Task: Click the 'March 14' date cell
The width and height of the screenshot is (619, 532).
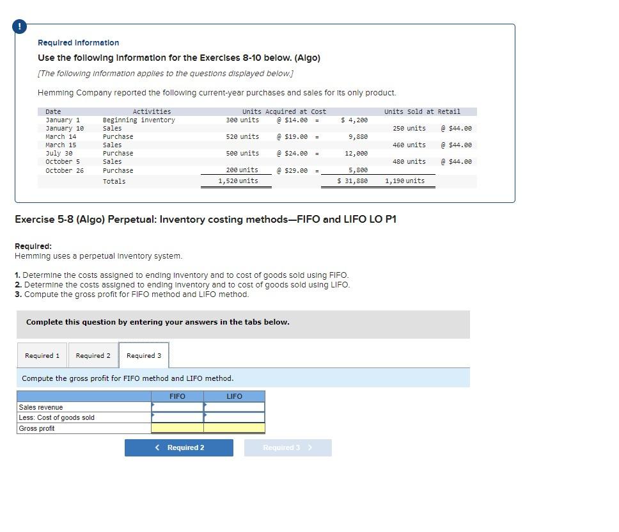Action: coord(61,136)
